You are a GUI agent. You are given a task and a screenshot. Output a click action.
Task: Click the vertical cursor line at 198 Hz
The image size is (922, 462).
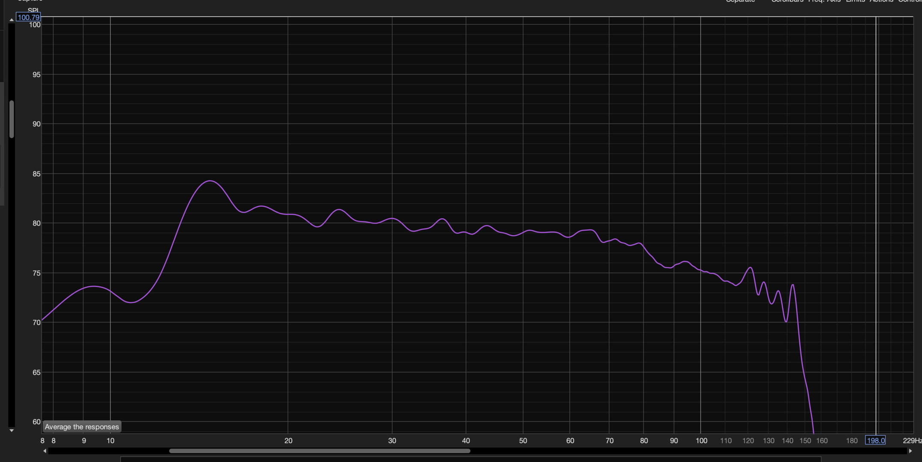click(876, 214)
